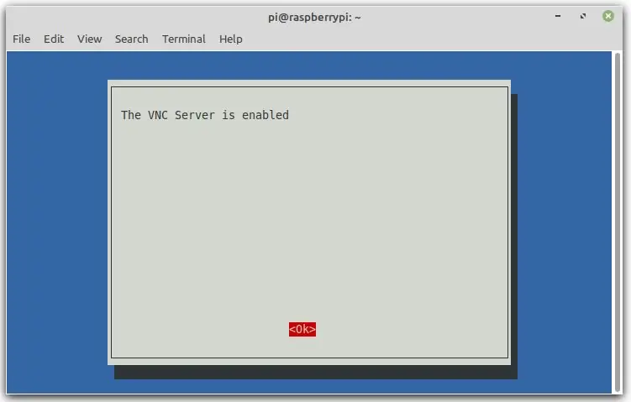Minimize the terminal window
Viewport: 631px width, 402px height.
(x=558, y=16)
